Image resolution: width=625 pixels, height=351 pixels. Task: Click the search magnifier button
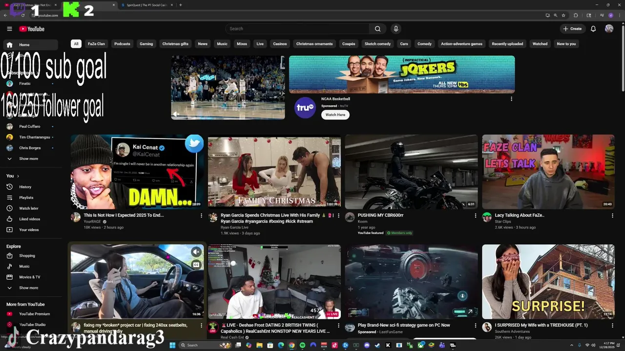tap(377, 29)
